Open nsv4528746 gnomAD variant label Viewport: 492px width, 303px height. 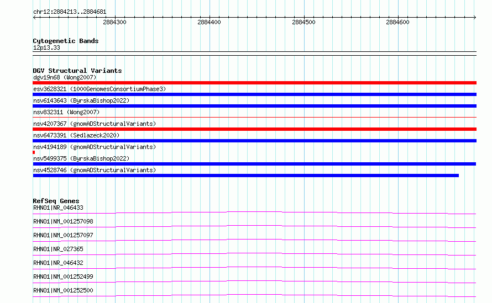tap(95, 170)
